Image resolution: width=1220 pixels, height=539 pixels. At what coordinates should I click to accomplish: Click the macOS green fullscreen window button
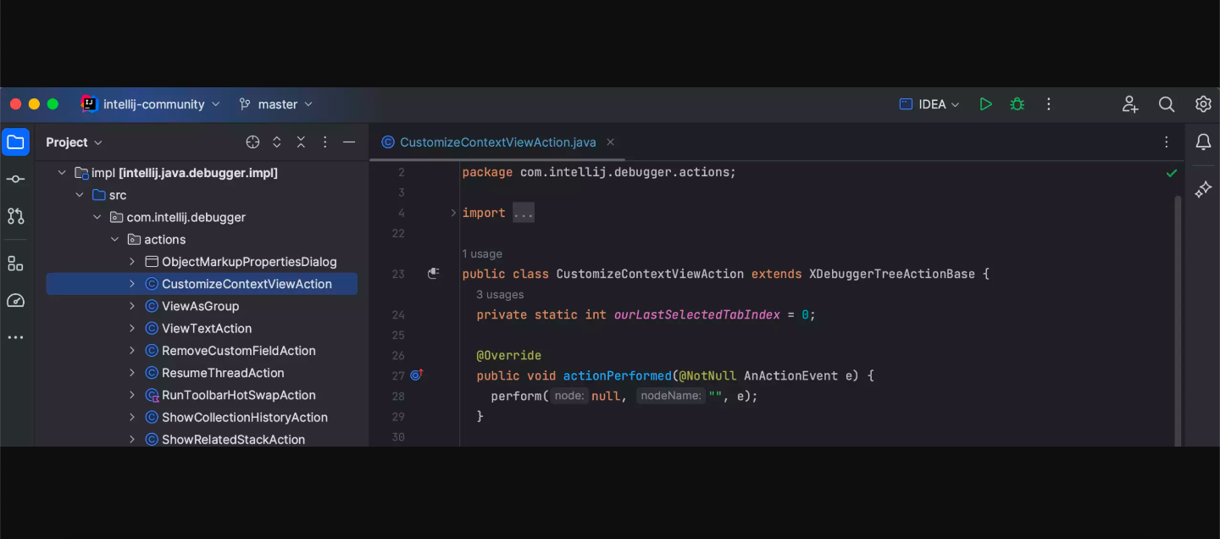tap(53, 104)
